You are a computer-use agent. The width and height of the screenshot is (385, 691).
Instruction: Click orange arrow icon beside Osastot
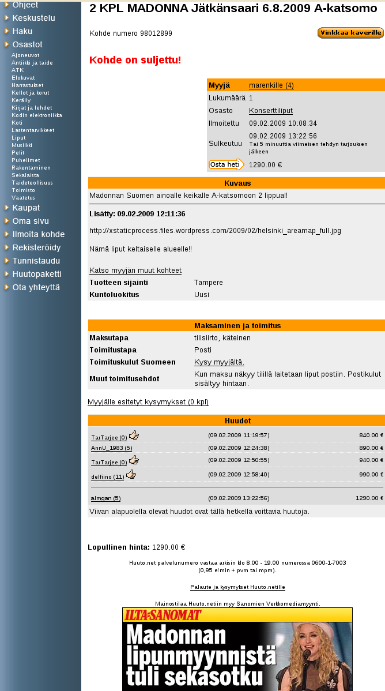click(x=6, y=44)
